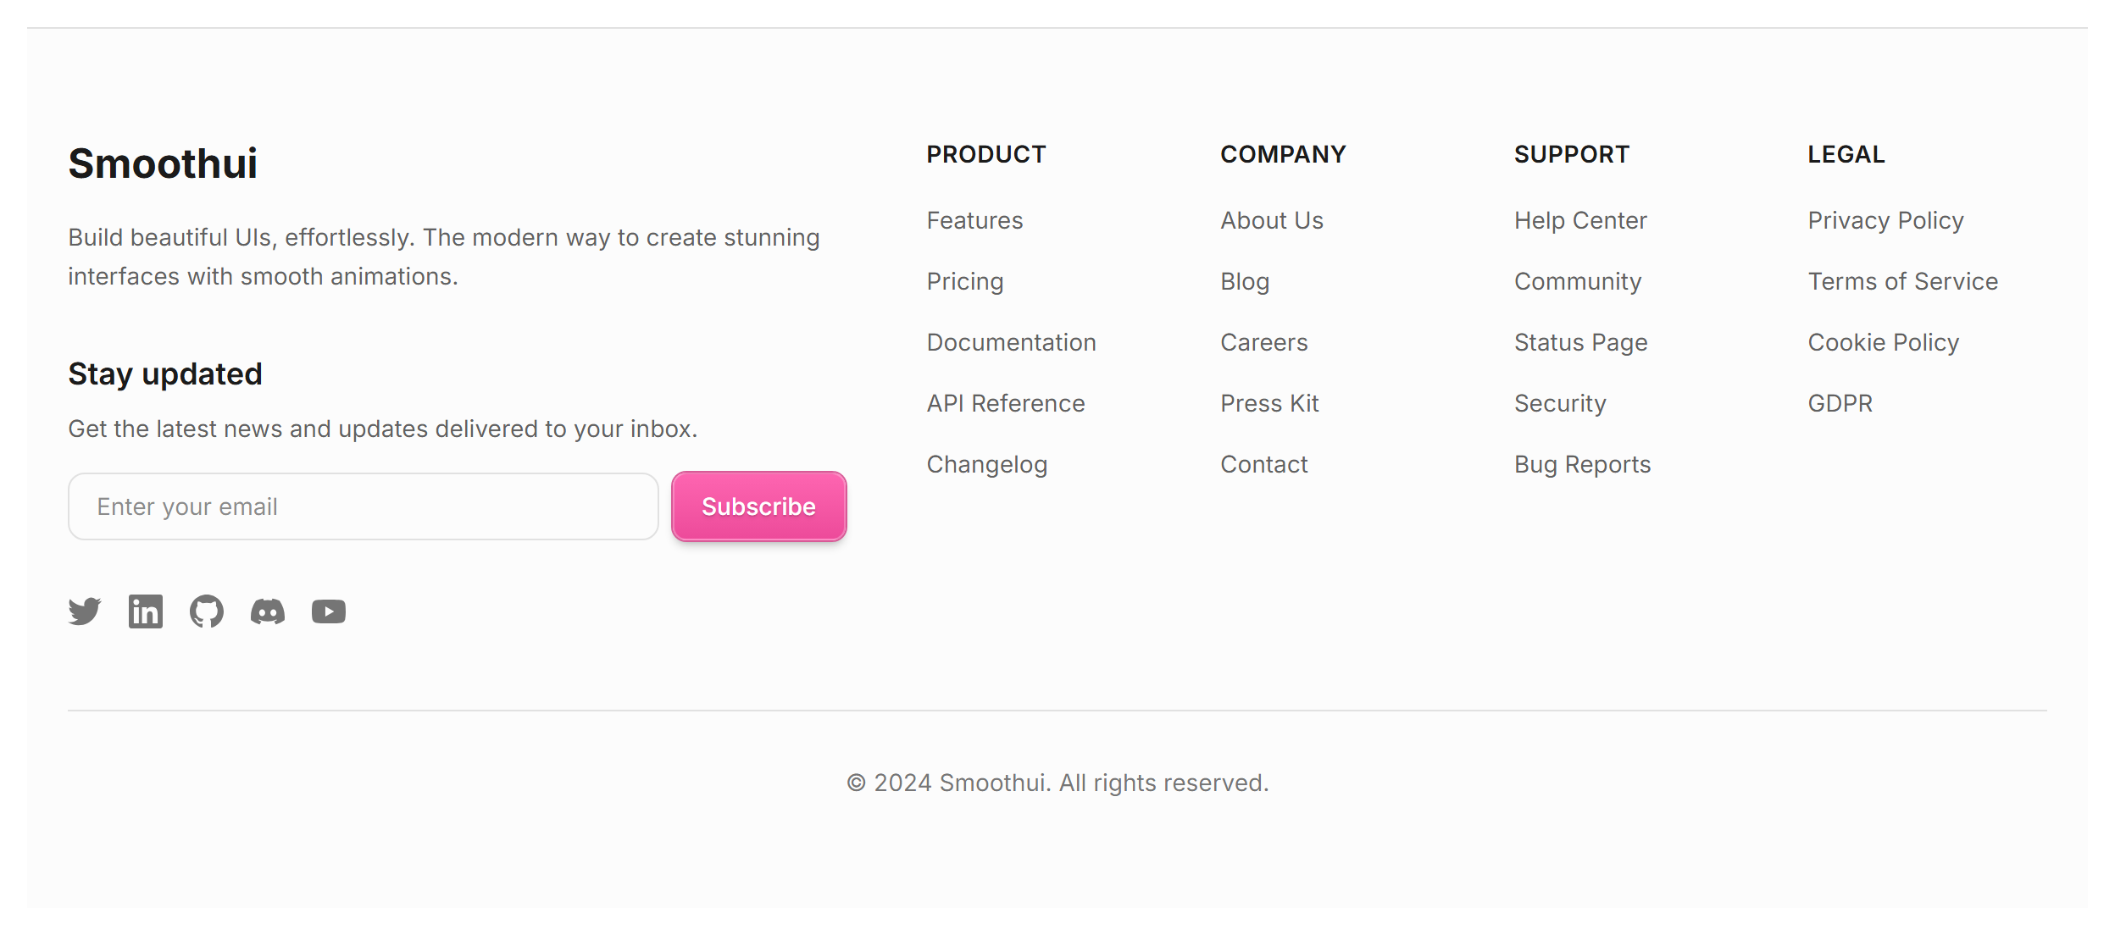The height and width of the screenshot is (935, 2115).
Task: Select the Bug Reports link
Action: pyautogui.click(x=1583, y=464)
